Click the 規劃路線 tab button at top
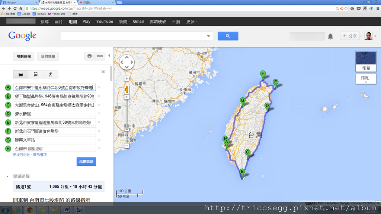The width and height of the screenshot is (381, 214). (x=24, y=56)
